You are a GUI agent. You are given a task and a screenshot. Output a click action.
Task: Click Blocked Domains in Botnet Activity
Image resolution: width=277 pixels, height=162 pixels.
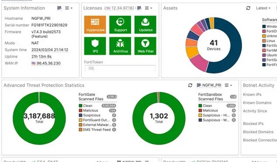(258, 132)
